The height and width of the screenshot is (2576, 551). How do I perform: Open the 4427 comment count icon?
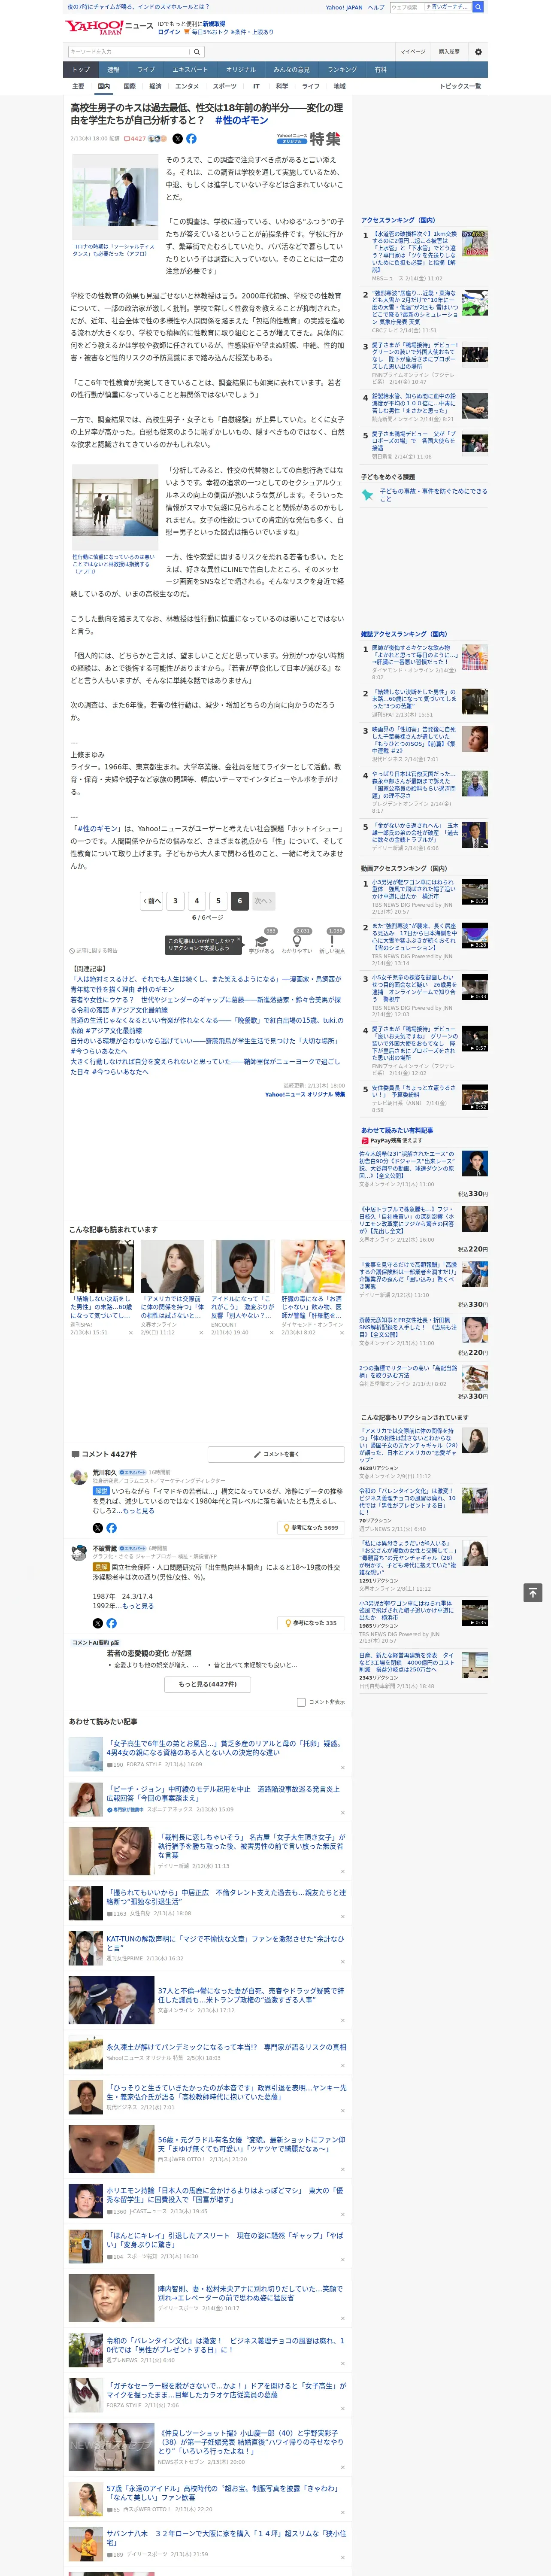(135, 139)
